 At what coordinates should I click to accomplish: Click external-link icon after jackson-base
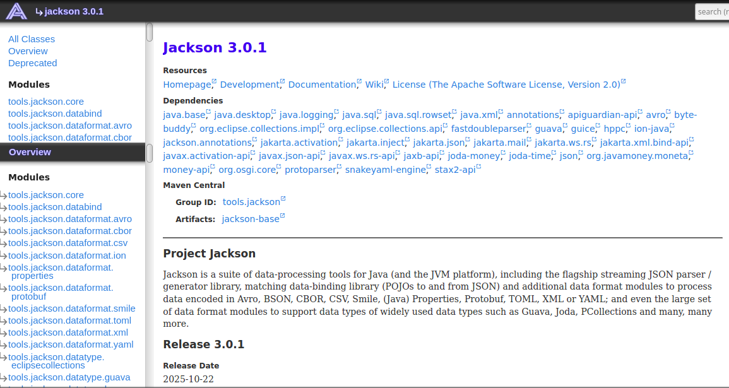[x=282, y=216]
